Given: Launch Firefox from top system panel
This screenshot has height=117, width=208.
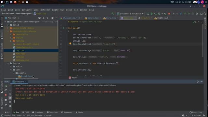Looking at the screenshot, I should pos(15,2).
